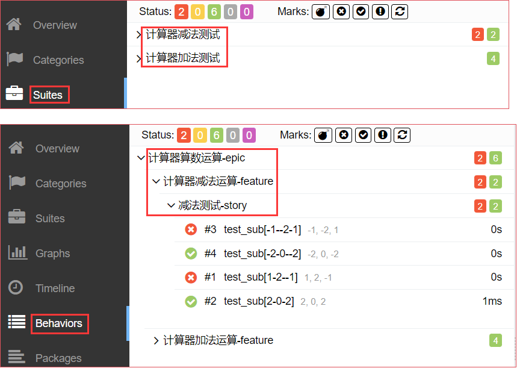Click the green 6 badge of the epic row

(495, 158)
